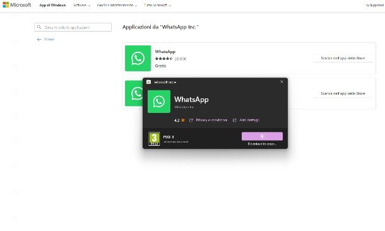
Task: Click the Microsoft Store icon in dialog title
Action: (x=148, y=82)
